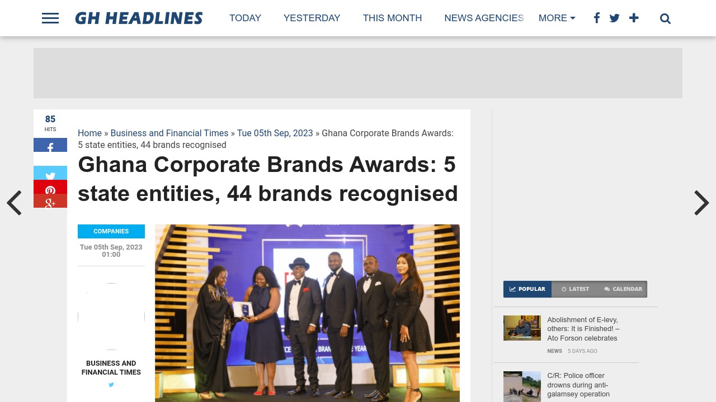Open the NEWS AGENCIES menu item

pyautogui.click(x=484, y=18)
